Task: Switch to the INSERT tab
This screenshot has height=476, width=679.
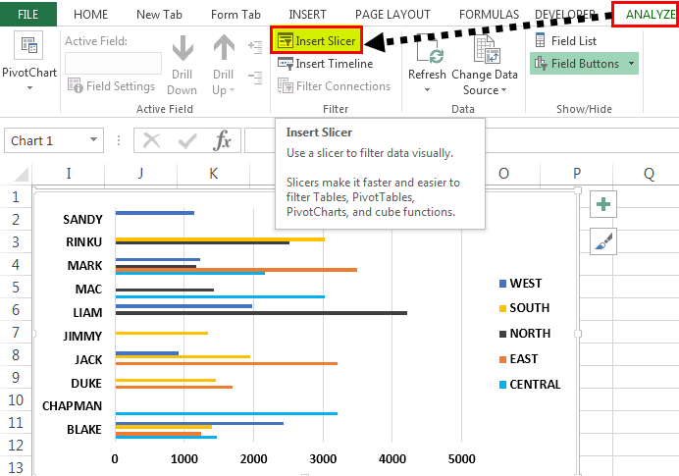Action: (307, 15)
